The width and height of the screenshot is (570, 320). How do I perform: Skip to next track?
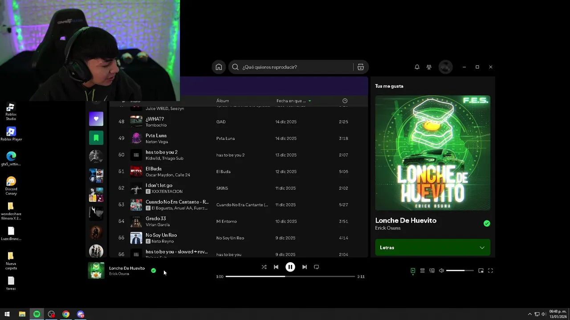coord(305,267)
